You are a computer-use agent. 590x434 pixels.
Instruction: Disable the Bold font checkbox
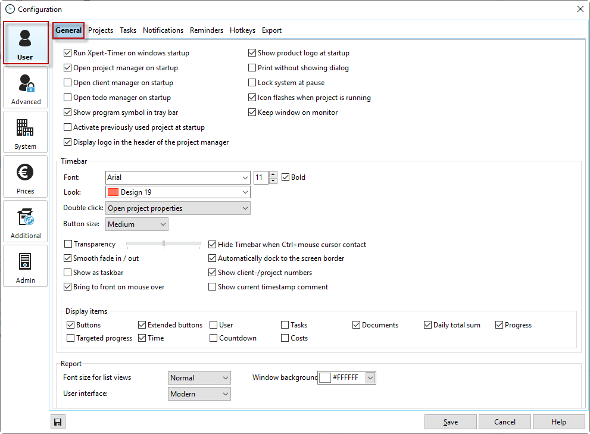pos(286,177)
